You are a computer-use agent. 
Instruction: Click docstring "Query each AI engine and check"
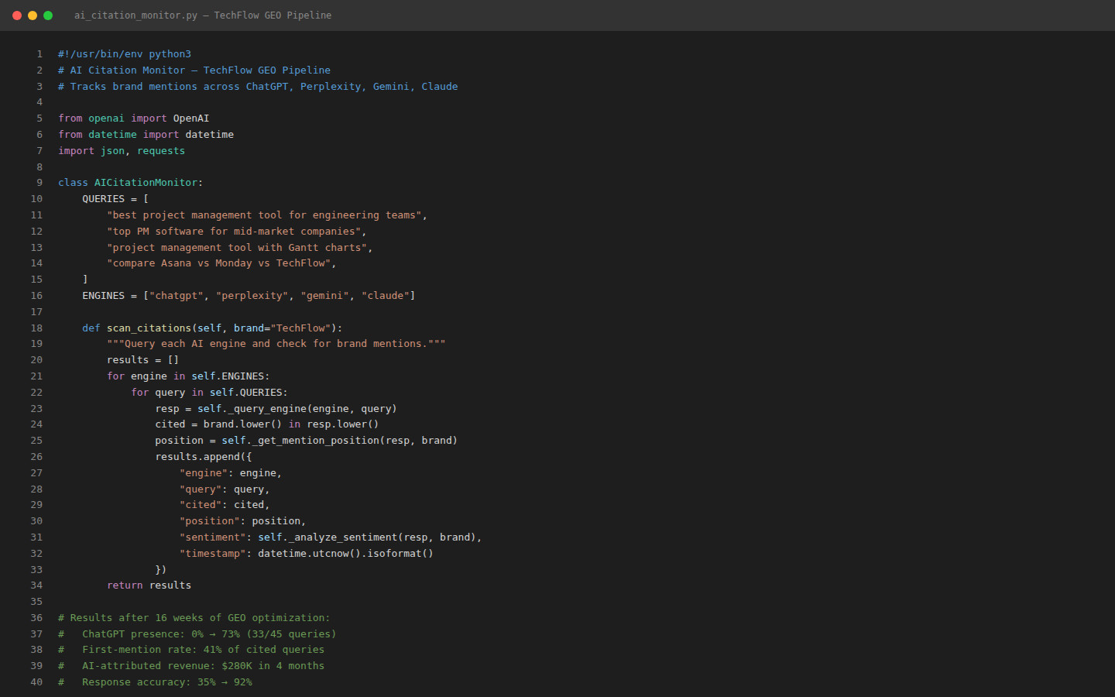(x=276, y=344)
